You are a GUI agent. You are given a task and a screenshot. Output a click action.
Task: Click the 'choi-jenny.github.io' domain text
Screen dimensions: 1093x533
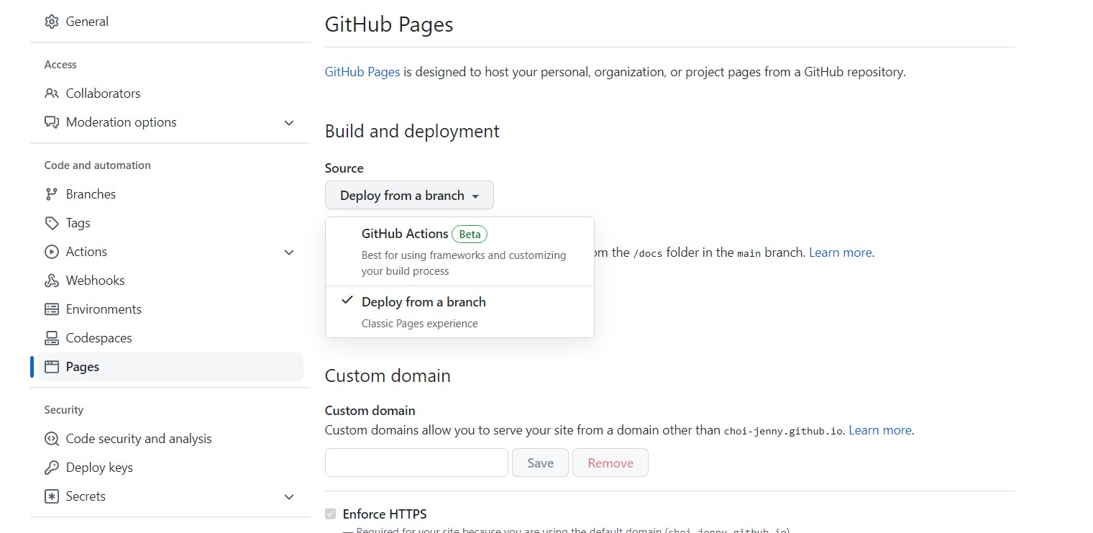pyautogui.click(x=782, y=431)
